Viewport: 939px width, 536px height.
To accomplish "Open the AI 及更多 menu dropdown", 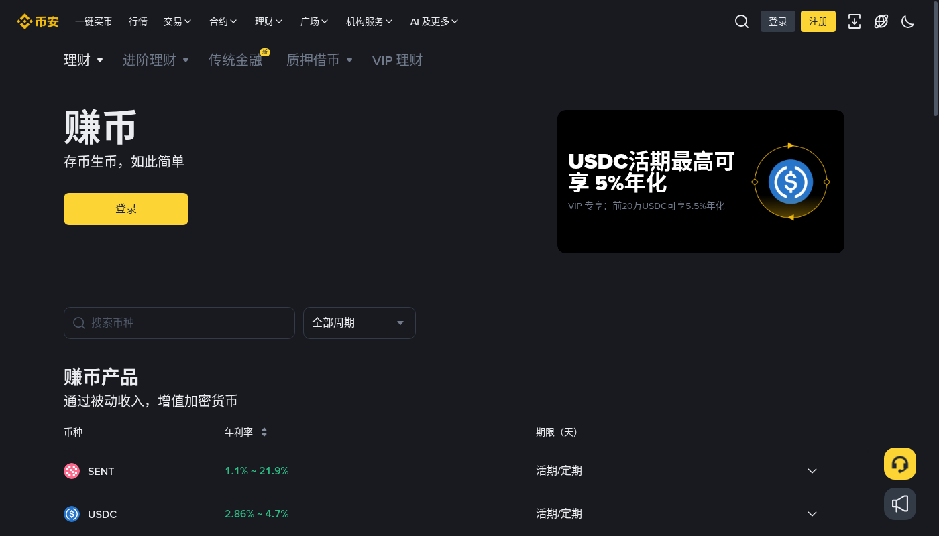I will (435, 21).
